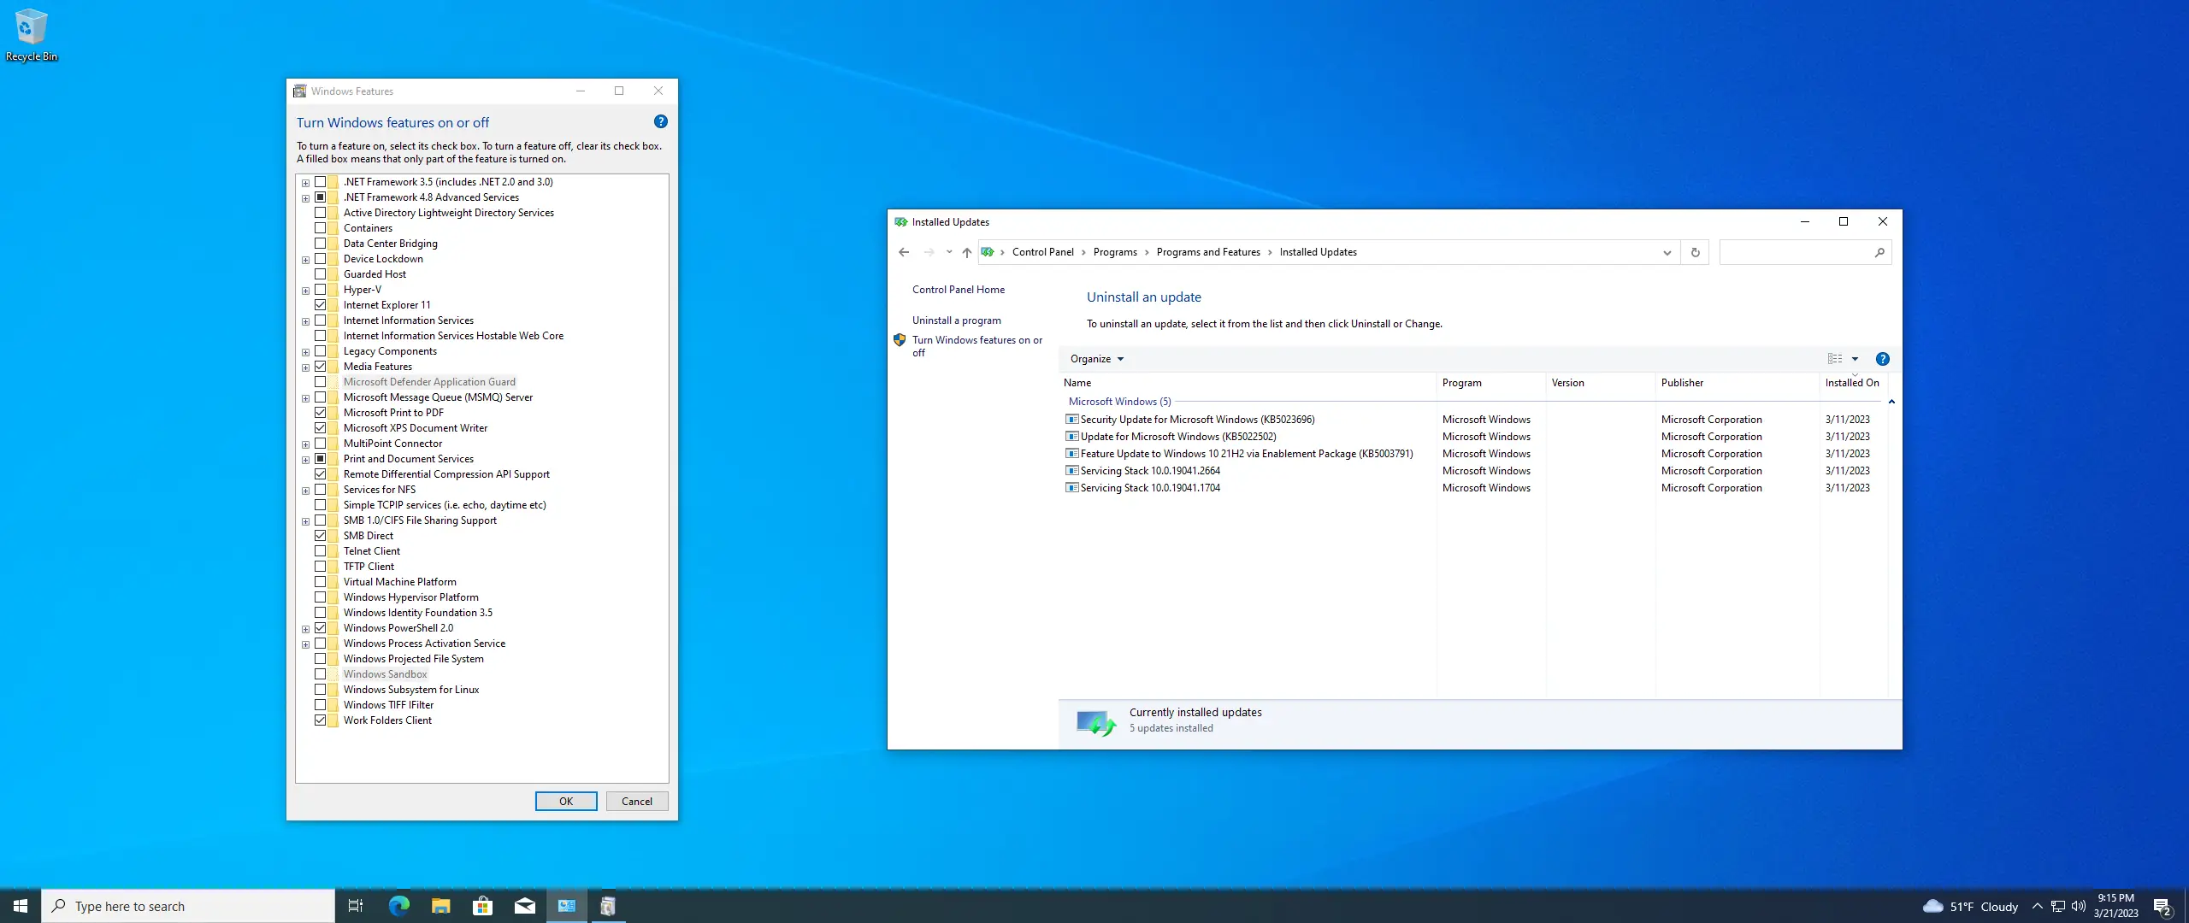The image size is (2189, 923).
Task: Navigate up one level with up arrow
Action: point(966,252)
